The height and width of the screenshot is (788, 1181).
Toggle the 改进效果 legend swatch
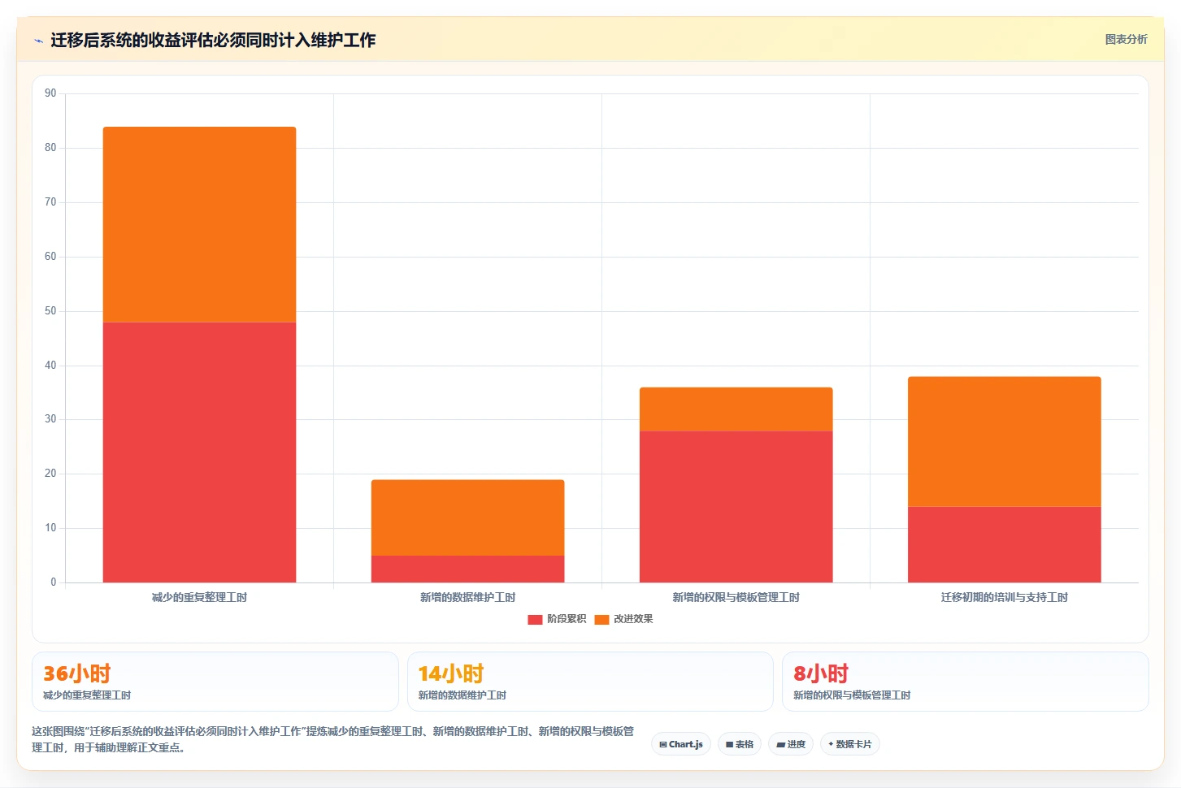(x=601, y=619)
